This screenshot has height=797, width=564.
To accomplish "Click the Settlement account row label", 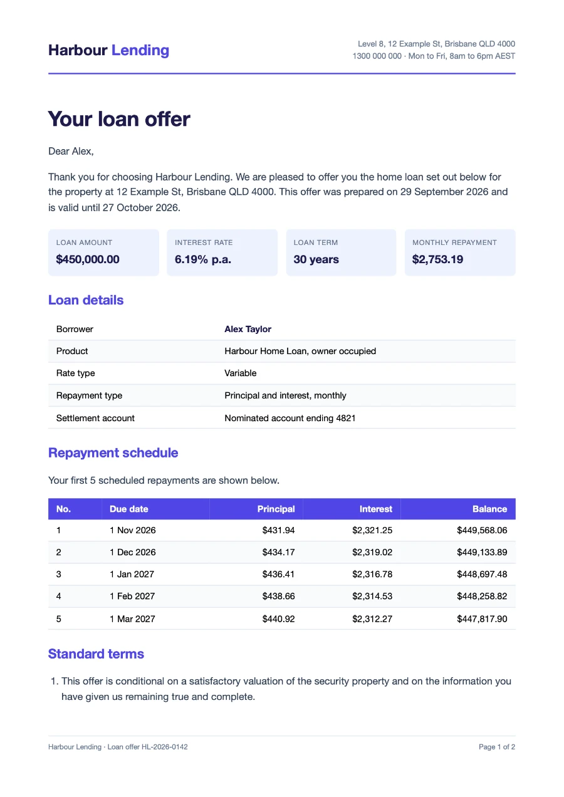I will (95, 418).
